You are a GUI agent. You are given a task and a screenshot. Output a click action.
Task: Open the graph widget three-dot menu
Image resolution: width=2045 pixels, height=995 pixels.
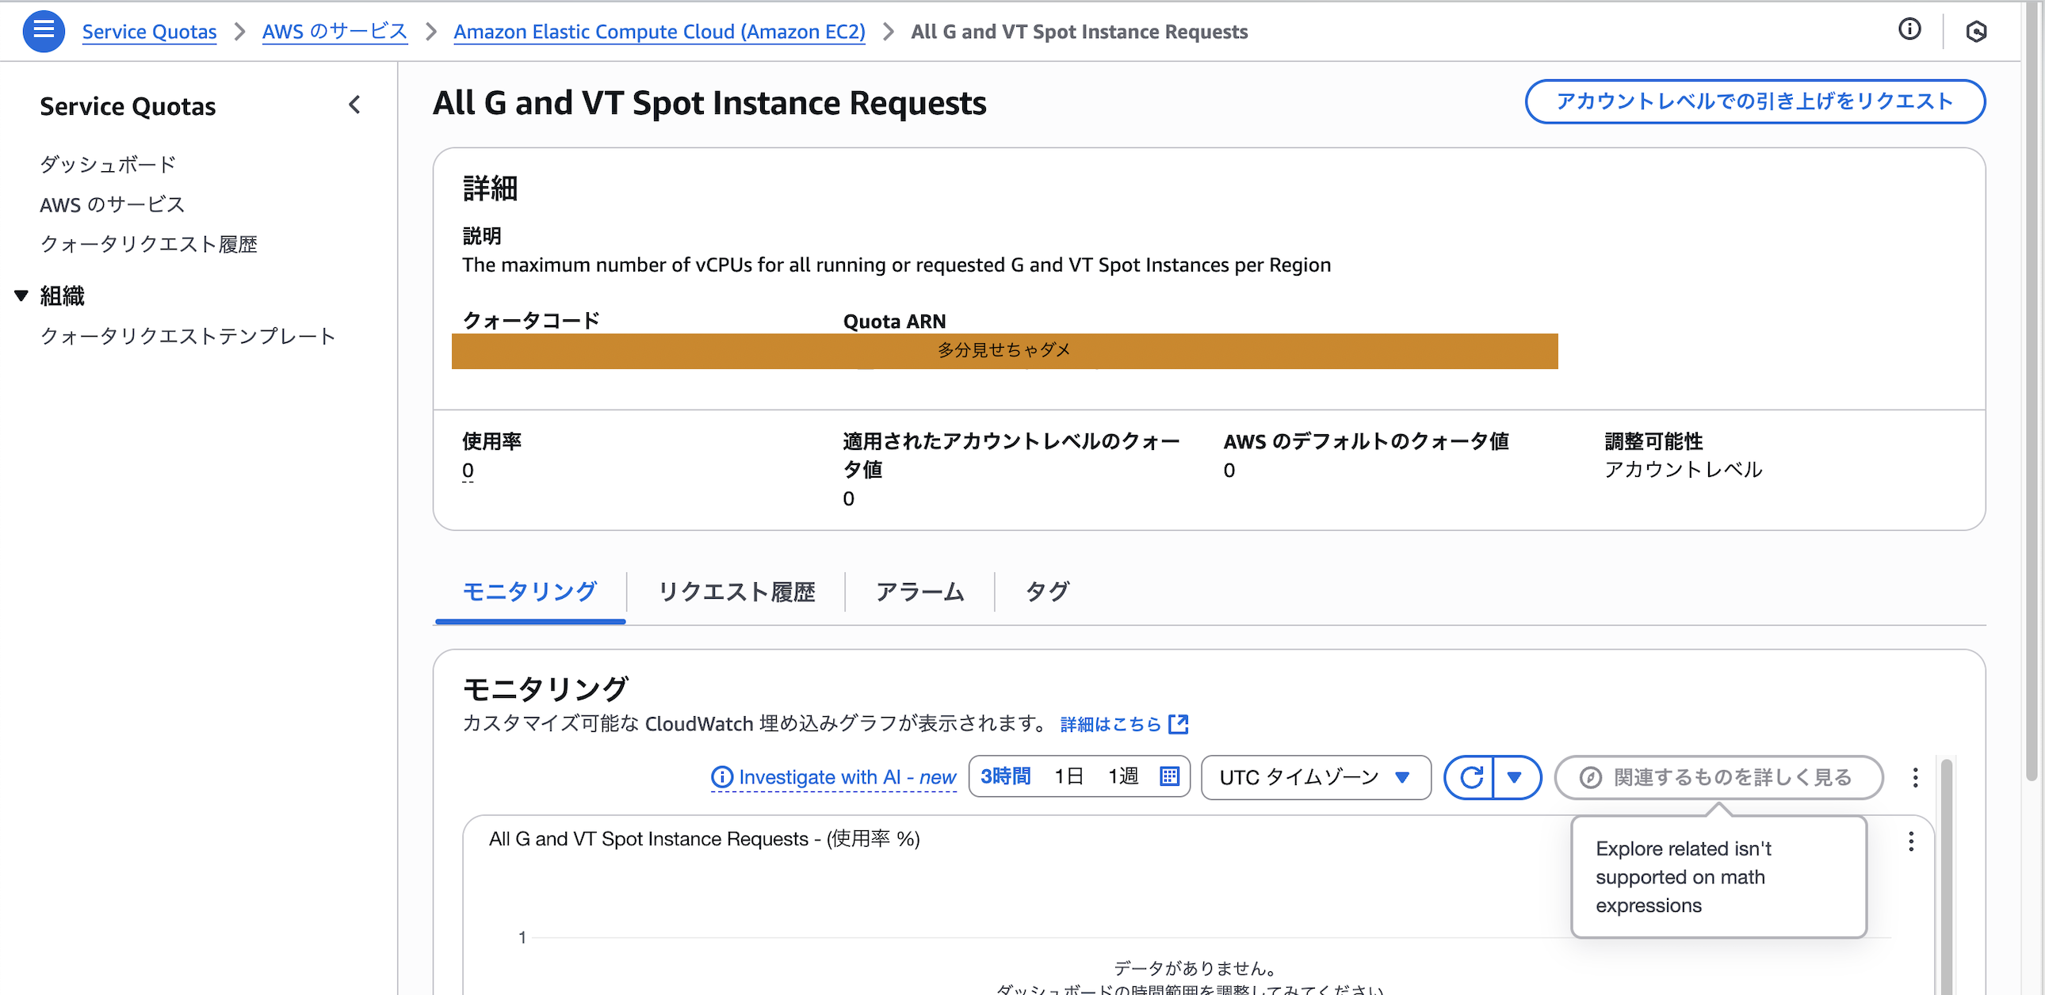click(1911, 841)
